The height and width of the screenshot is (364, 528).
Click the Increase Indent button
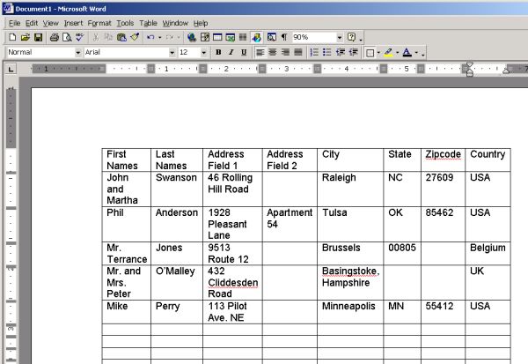pyautogui.click(x=352, y=53)
